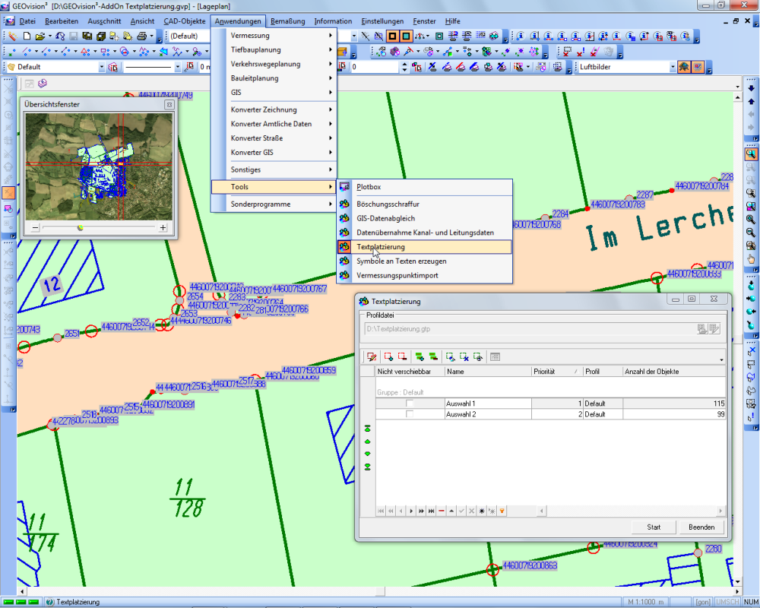Click move down green arrow icon
Image resolution: width=760 pixels, height=608 pixels.
click(367, 454)
